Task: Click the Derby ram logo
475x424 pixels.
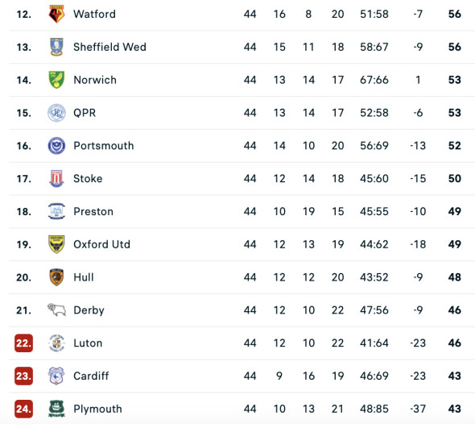Action: (x=56, y=310)
